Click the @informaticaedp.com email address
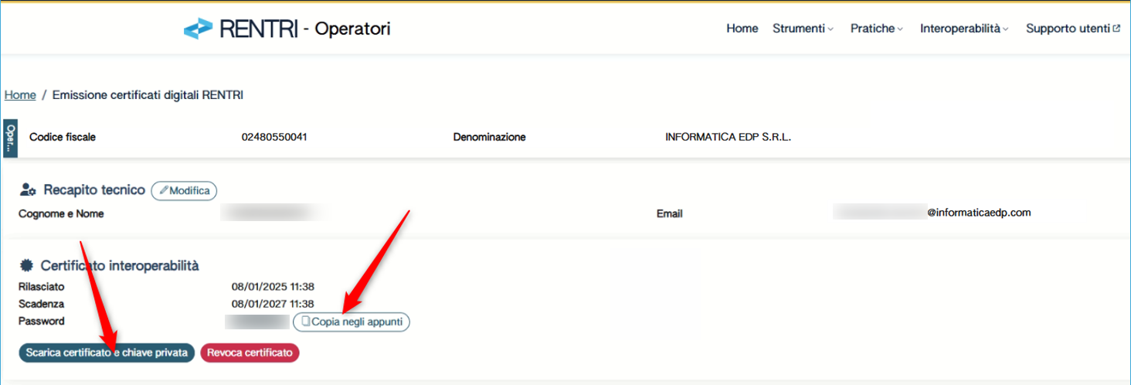 979,213
